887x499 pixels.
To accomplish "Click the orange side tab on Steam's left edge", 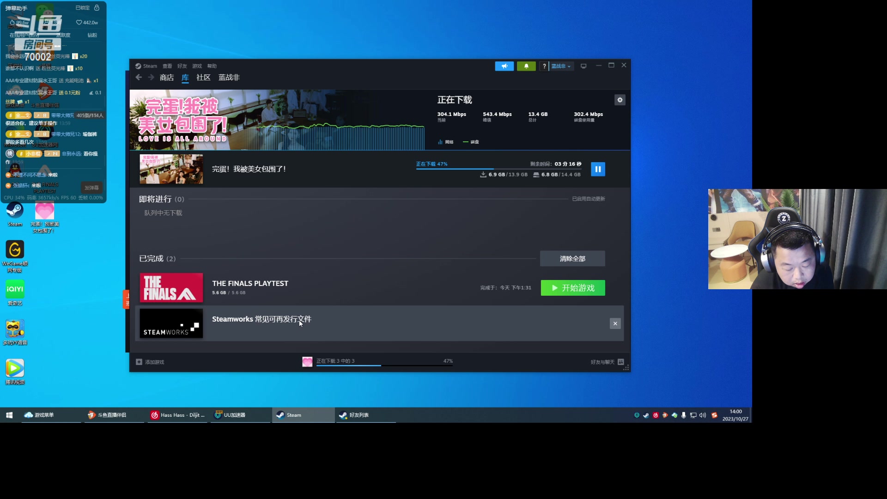I will [x=126, y=299].
